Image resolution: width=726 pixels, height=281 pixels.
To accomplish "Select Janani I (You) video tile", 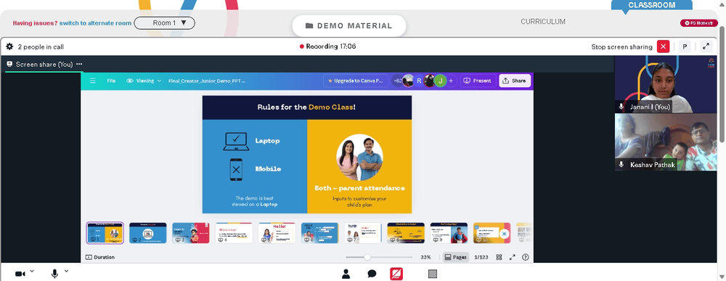I will click(x=665, y=84).
